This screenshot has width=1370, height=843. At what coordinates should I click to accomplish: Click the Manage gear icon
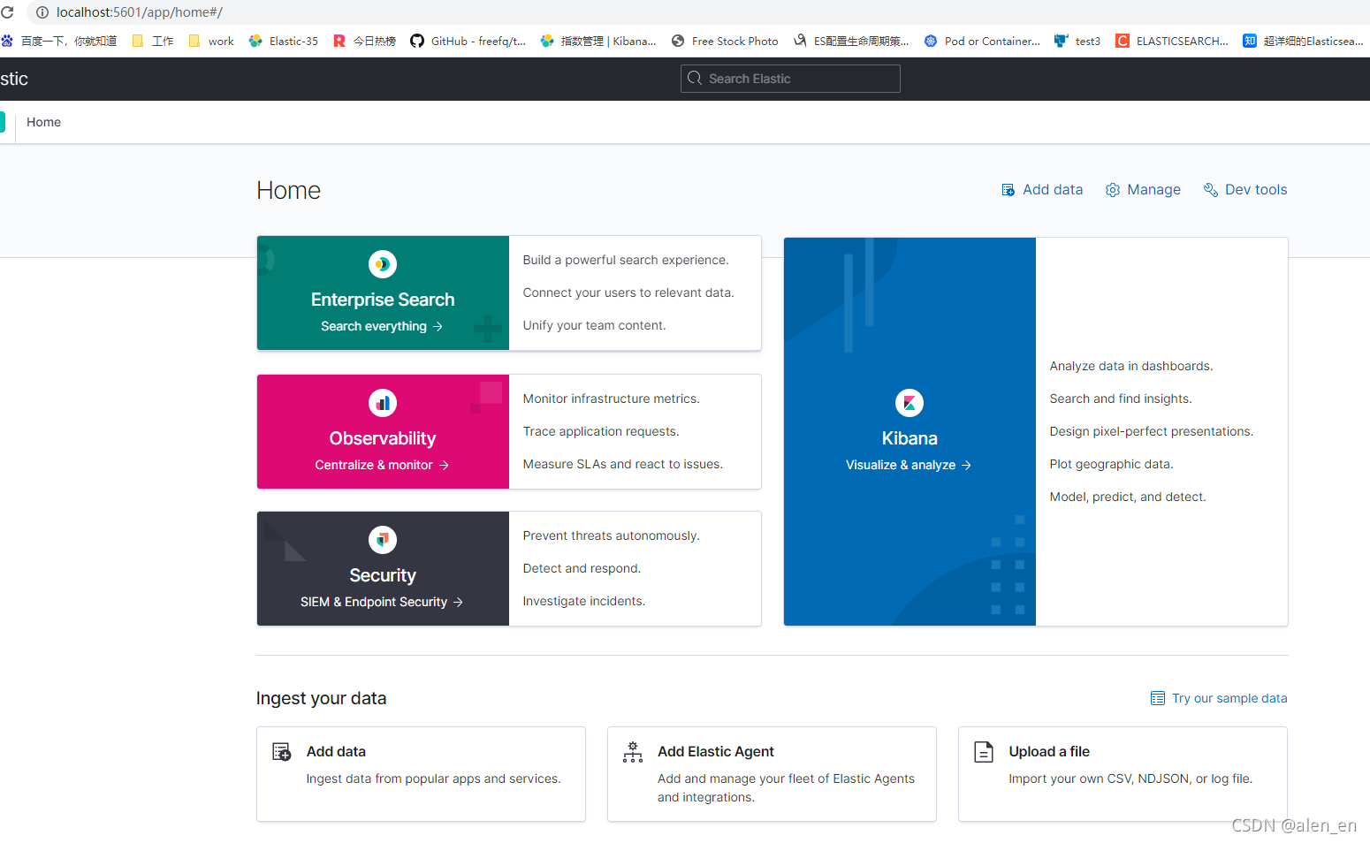coord(1113,190)
